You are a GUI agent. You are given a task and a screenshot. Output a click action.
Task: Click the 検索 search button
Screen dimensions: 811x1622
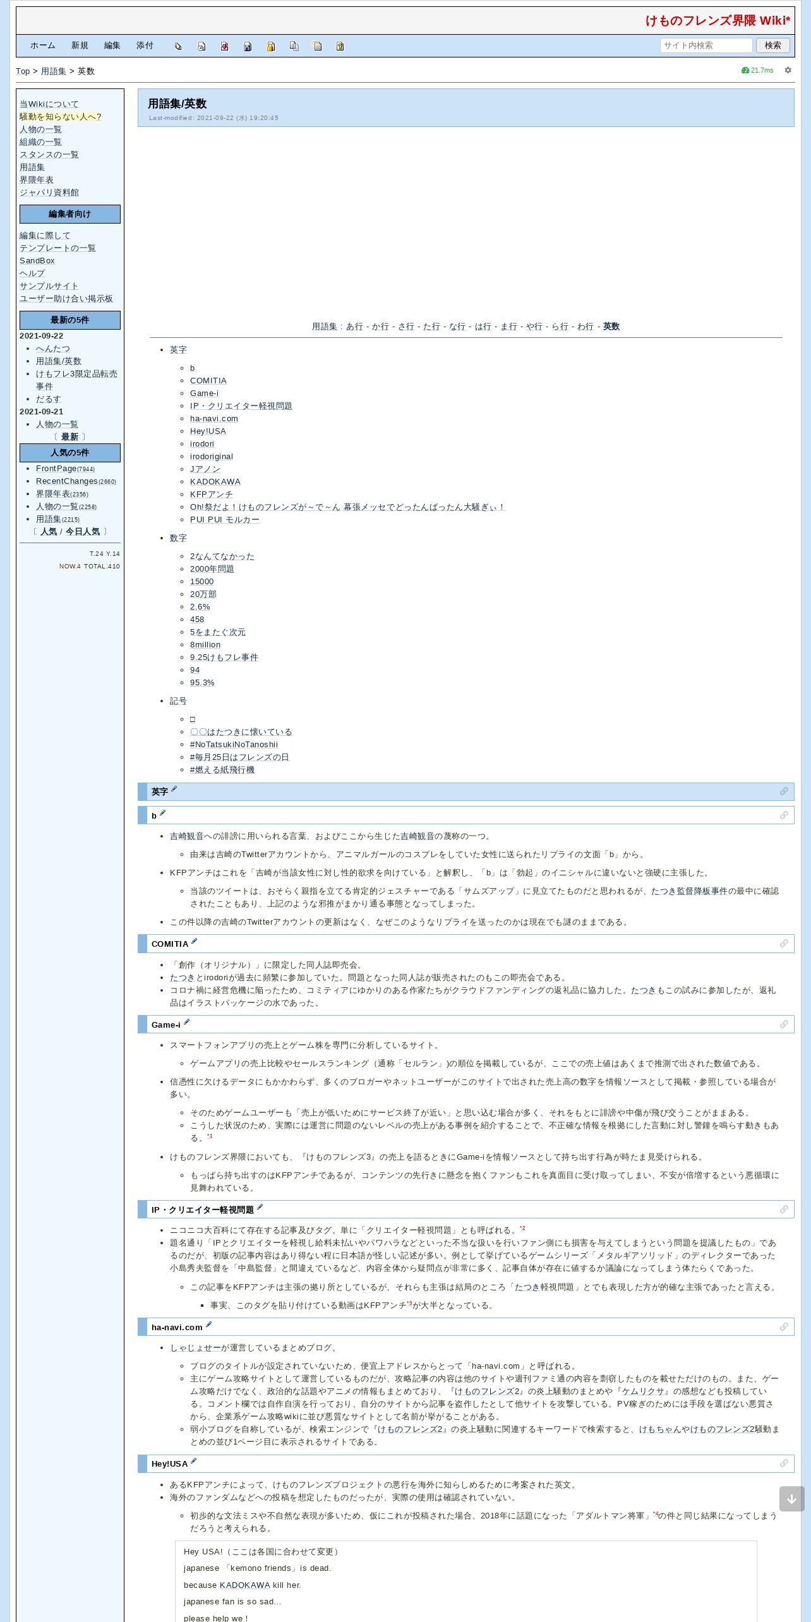pos(772,45)
